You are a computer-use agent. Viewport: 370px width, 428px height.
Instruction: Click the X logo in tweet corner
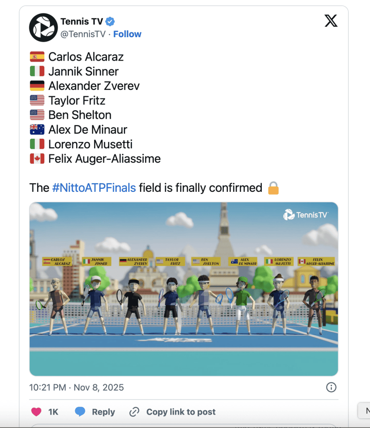point(331,21)
